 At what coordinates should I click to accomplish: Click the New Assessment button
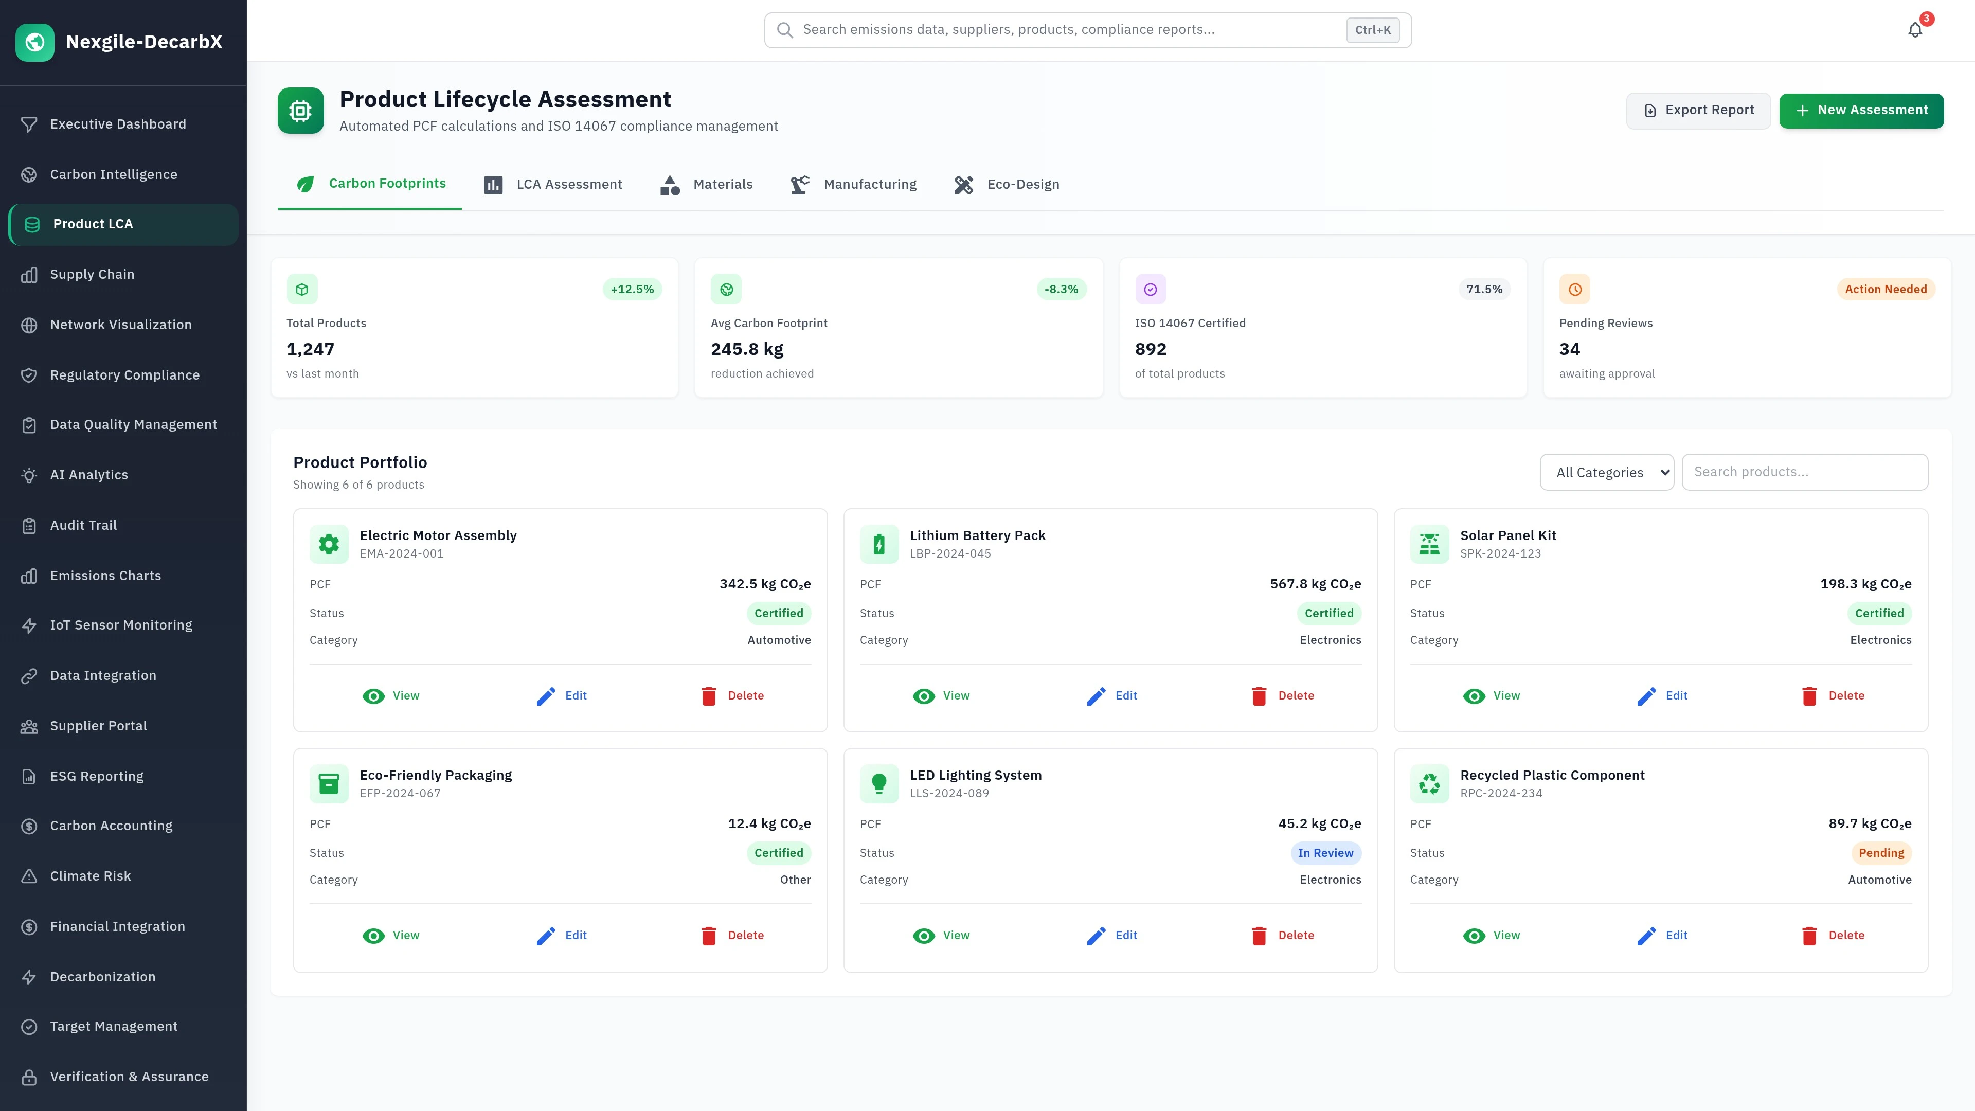(1861, 110)
